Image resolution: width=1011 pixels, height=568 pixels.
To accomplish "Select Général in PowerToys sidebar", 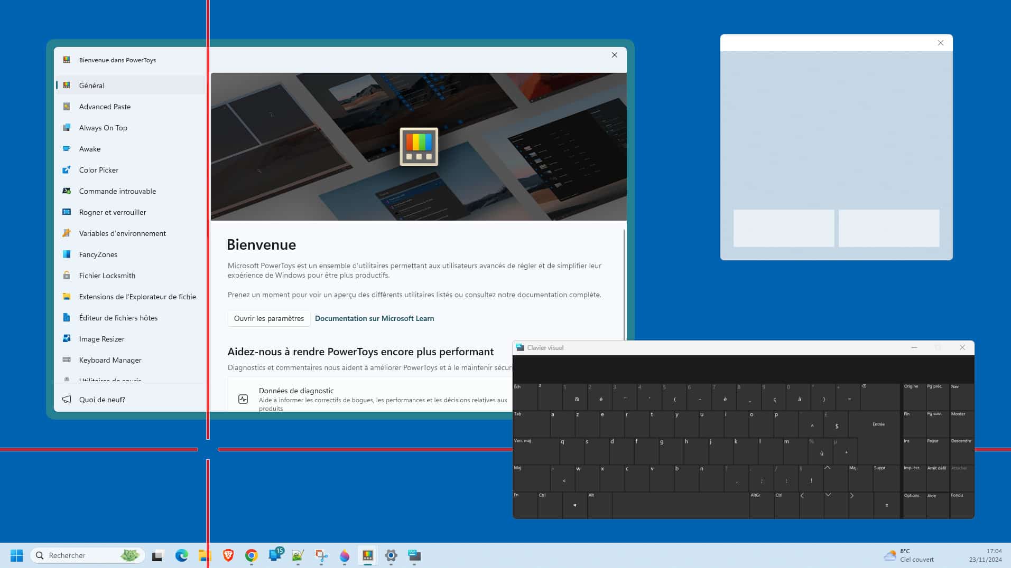I will (130, 85).
